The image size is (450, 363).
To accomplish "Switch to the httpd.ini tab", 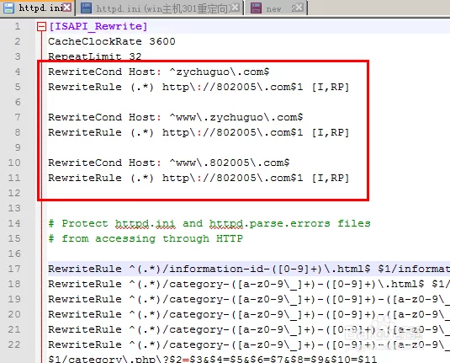I will (x=37, y=8).
